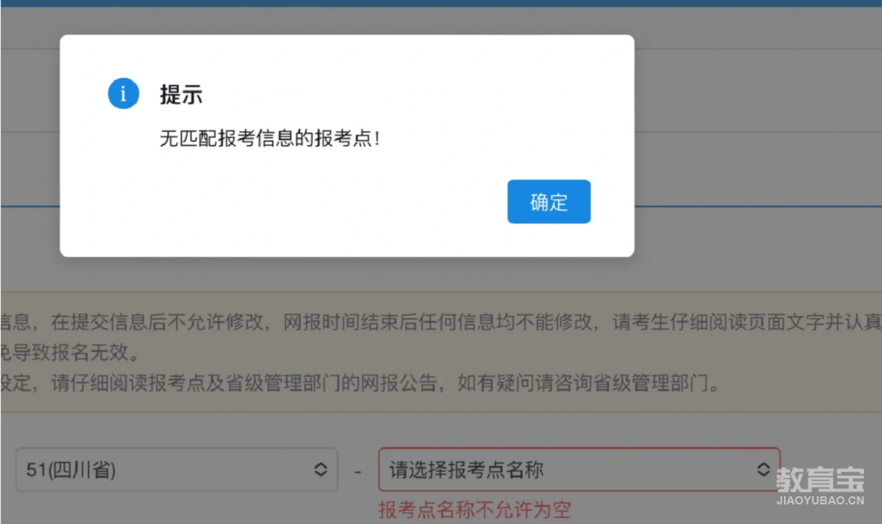Viewport: 882px width, 524px height.
Task: Open the 请选择报考点名称 dropdown
Action: coord(579,469)
